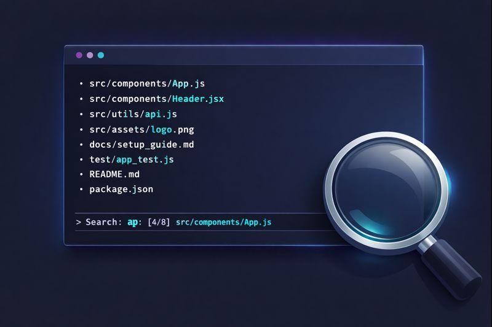Open src/components/Header.jsx entry
Screen dimensions: 492x327
157,99
